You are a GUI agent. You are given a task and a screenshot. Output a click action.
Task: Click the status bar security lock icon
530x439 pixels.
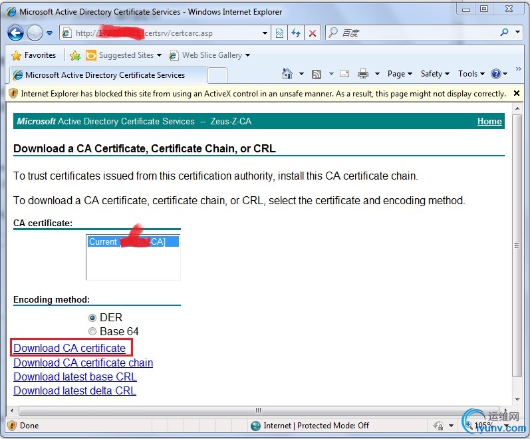click(438, 426)
